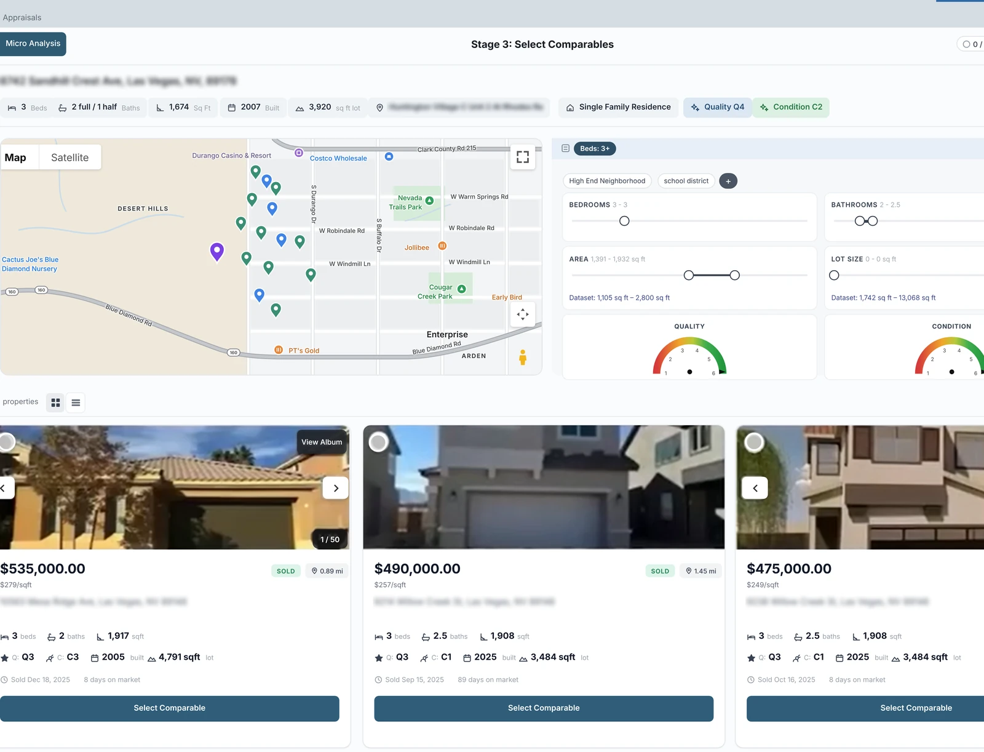This screenshot has width=984, height=752.
Task: Click Costco Wholesale marker on map
Action: coord(389,157)
